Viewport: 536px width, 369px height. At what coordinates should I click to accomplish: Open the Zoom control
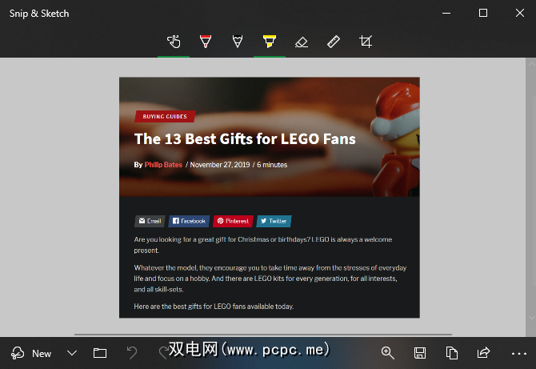388,353
